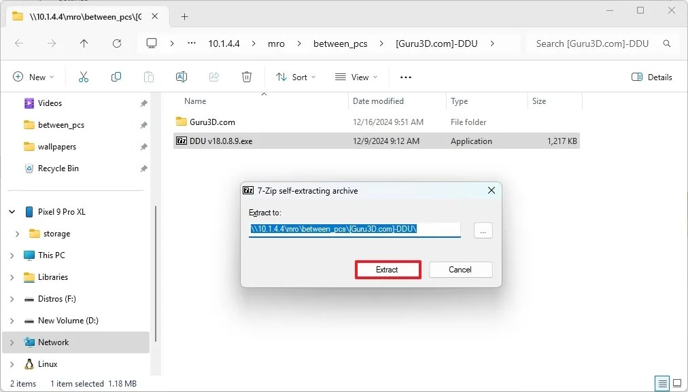Select the Cut icon in the toolbar
The width and height of the screenshot is (688, 392).
[x=83, y=77]
